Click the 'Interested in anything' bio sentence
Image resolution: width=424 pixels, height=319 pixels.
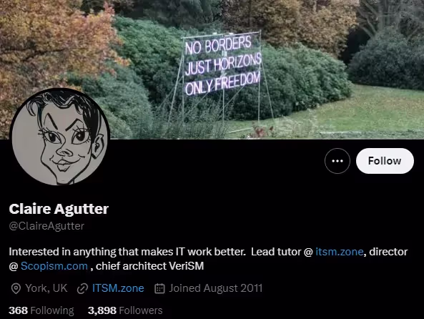coord(127,252)
